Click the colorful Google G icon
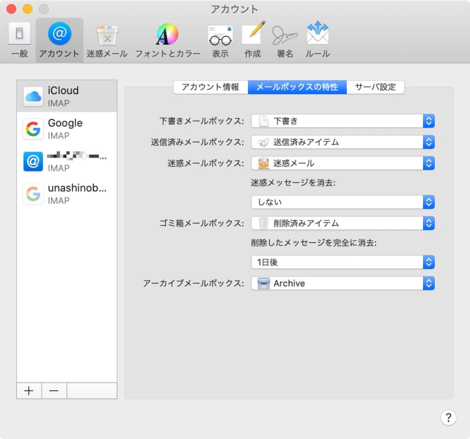Viewport: 470px width, 439px height. pos(33,128)
